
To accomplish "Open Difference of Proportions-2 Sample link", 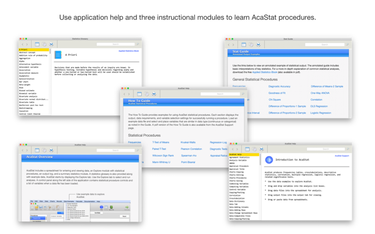I will [287, 113].
